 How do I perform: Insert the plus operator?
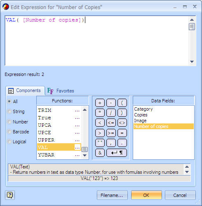pos(100,103)
